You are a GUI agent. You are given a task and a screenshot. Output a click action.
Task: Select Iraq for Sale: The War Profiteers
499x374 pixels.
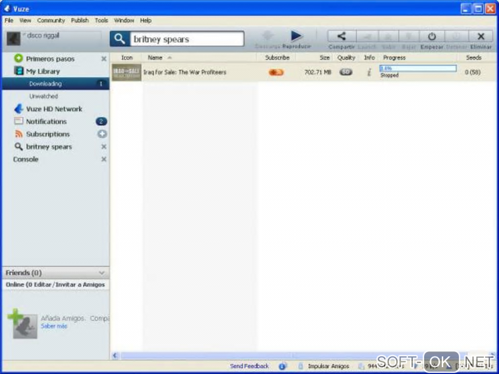coord(184,72)
